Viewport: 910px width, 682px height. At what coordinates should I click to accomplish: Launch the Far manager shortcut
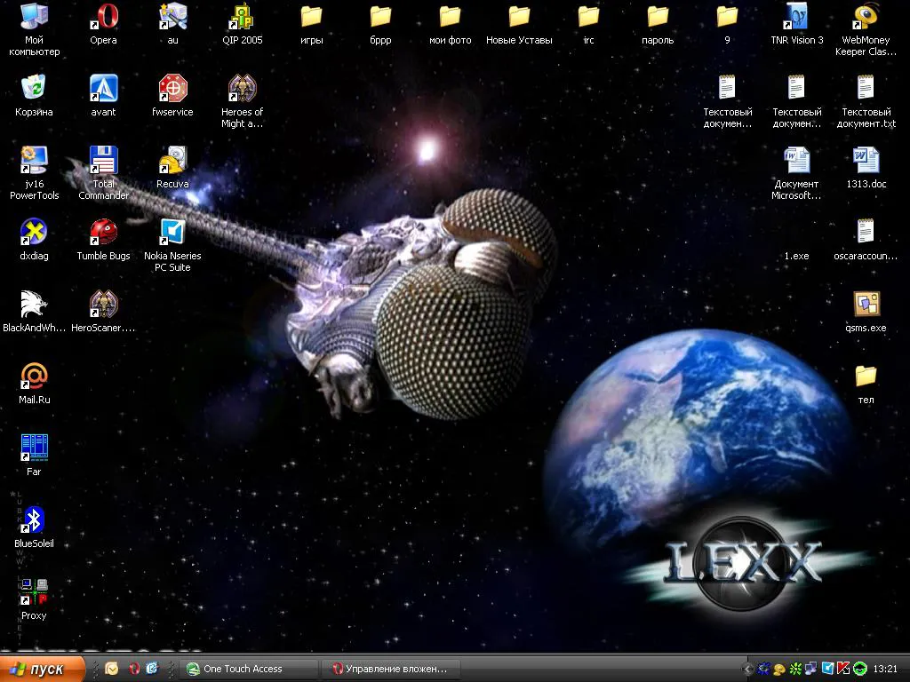(x=34, y=456)
